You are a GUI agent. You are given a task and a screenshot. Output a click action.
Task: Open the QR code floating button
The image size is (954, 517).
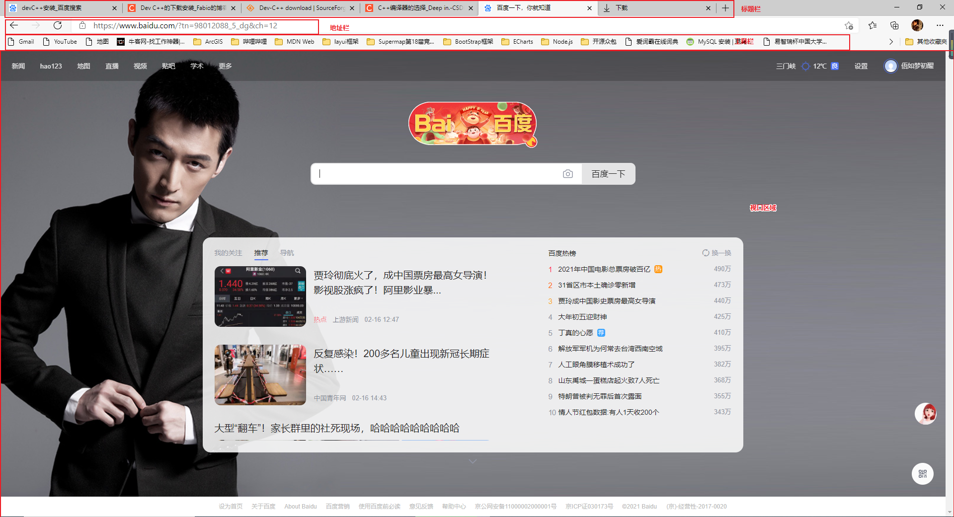[x=923, y=474]
